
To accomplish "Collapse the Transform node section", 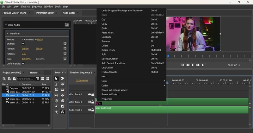I will 8,34.
